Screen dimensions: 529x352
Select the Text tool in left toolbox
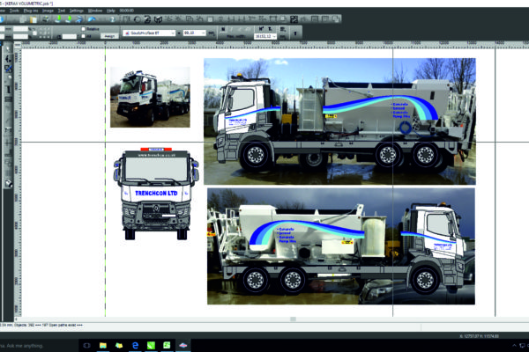pos(8,89)
